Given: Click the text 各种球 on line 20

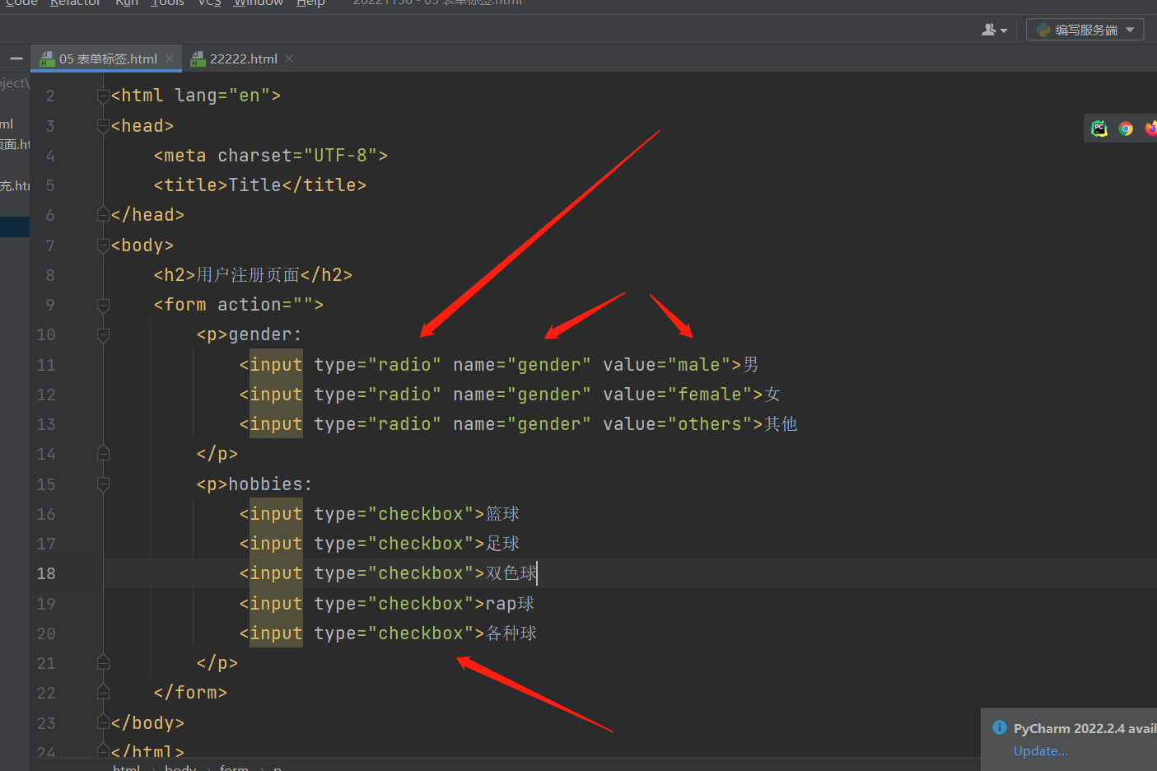Looking at the screenshot, I should click(x=511, y=633).
